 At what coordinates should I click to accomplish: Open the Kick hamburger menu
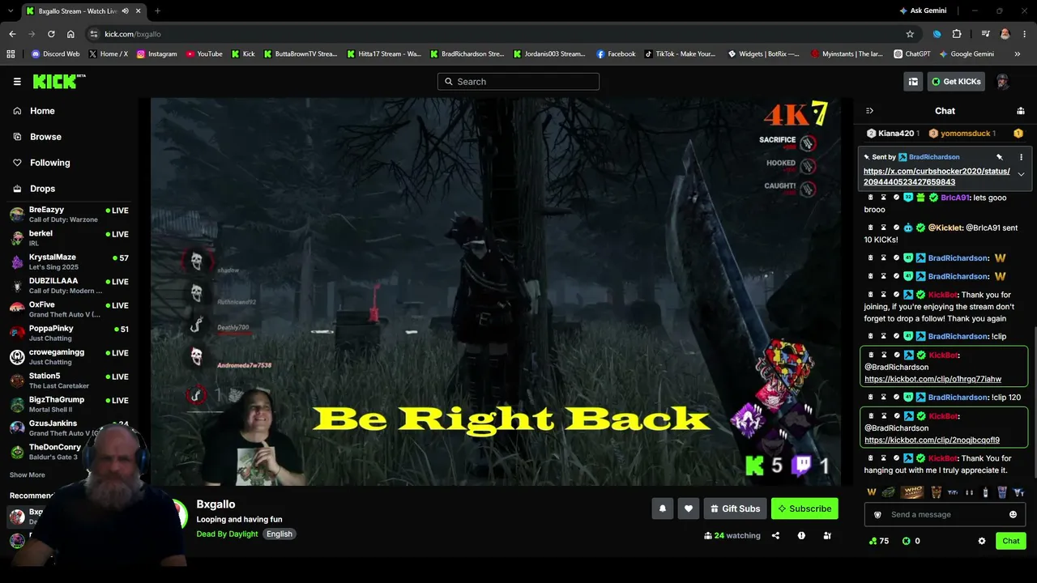pyautogui.click(x=17, y=82)
